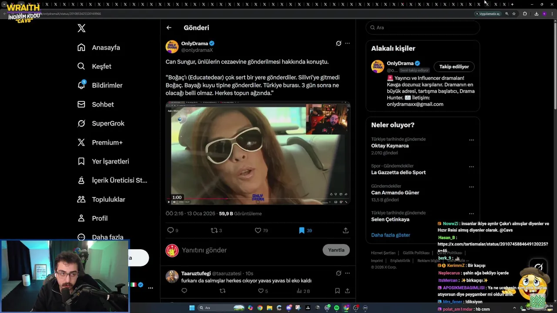Image resolution: width=557 pixels, height=313 pixels.
Task: Open browser extensions puzzle icon
Action: tap(525, 13)
